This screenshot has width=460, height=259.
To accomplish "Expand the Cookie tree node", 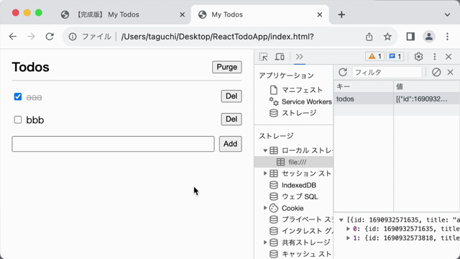I will (x=265, y=208).
